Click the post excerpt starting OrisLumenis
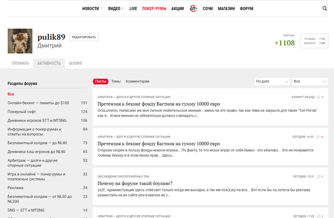Screen dimensions: 334x218 tap(207, 113)
